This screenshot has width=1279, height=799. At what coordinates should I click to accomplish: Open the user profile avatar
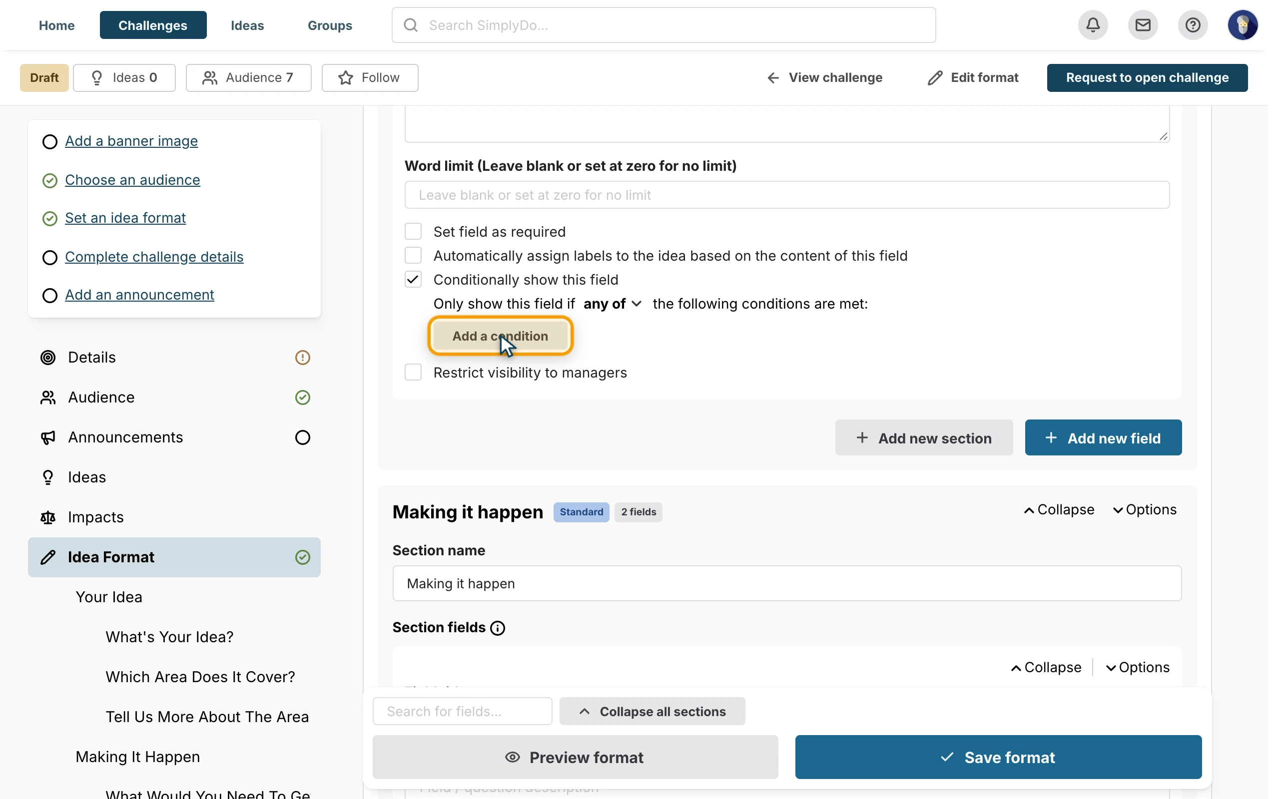click(x=1242, y=25)
